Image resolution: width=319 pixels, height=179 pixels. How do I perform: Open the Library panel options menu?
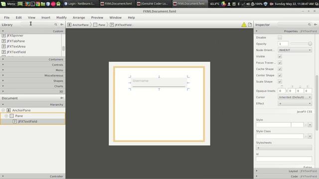(62, 24)
